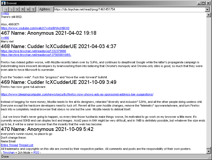Follow the >>466 reply link
Screen dimensions: 212x160
coord(5,38)
